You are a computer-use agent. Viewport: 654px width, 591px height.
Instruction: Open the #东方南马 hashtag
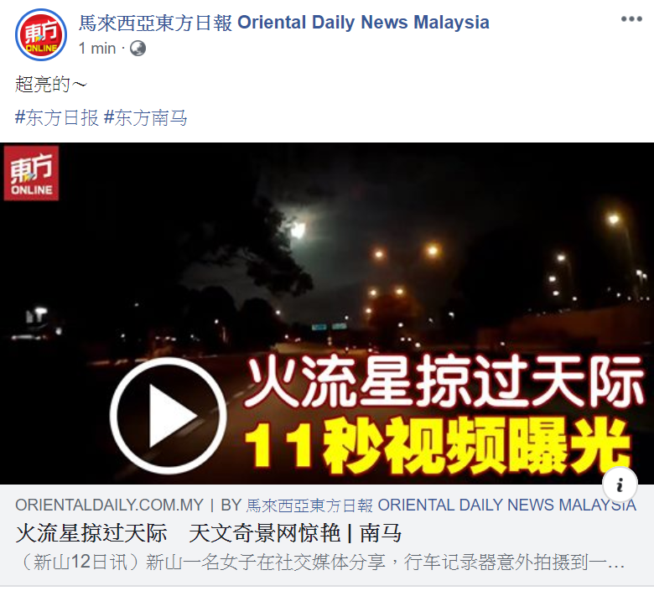coord(146,117)
